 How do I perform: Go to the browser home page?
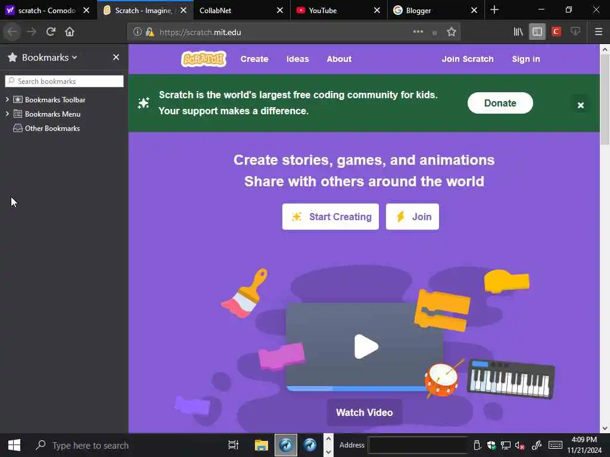point(70,32)
